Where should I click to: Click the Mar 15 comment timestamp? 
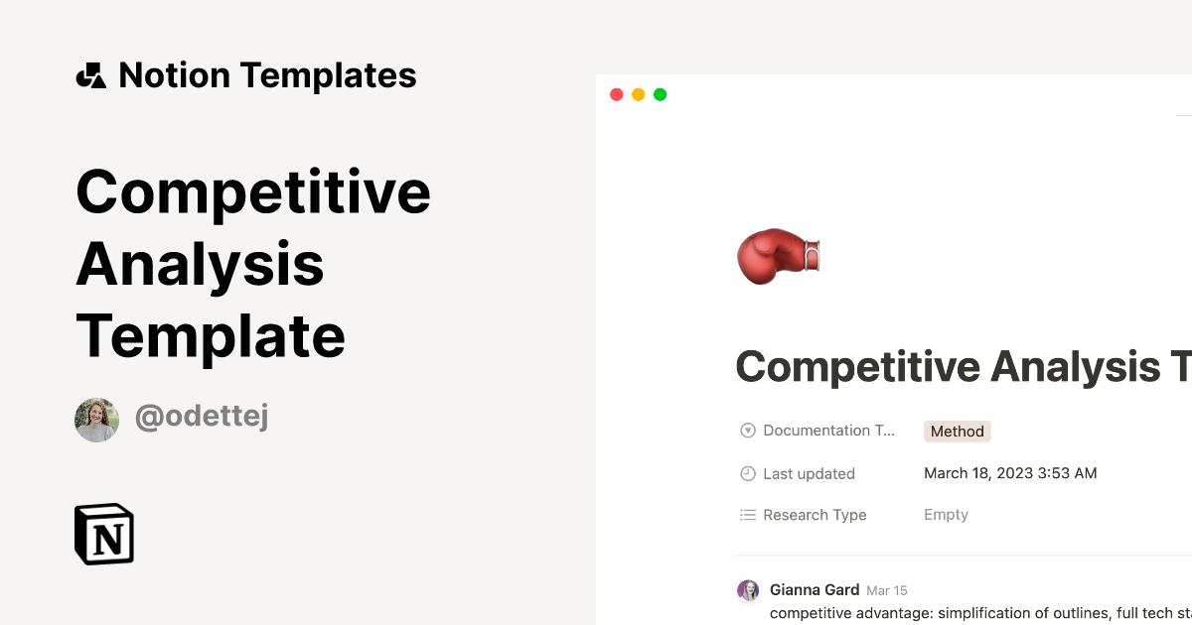tap(889, 589)
